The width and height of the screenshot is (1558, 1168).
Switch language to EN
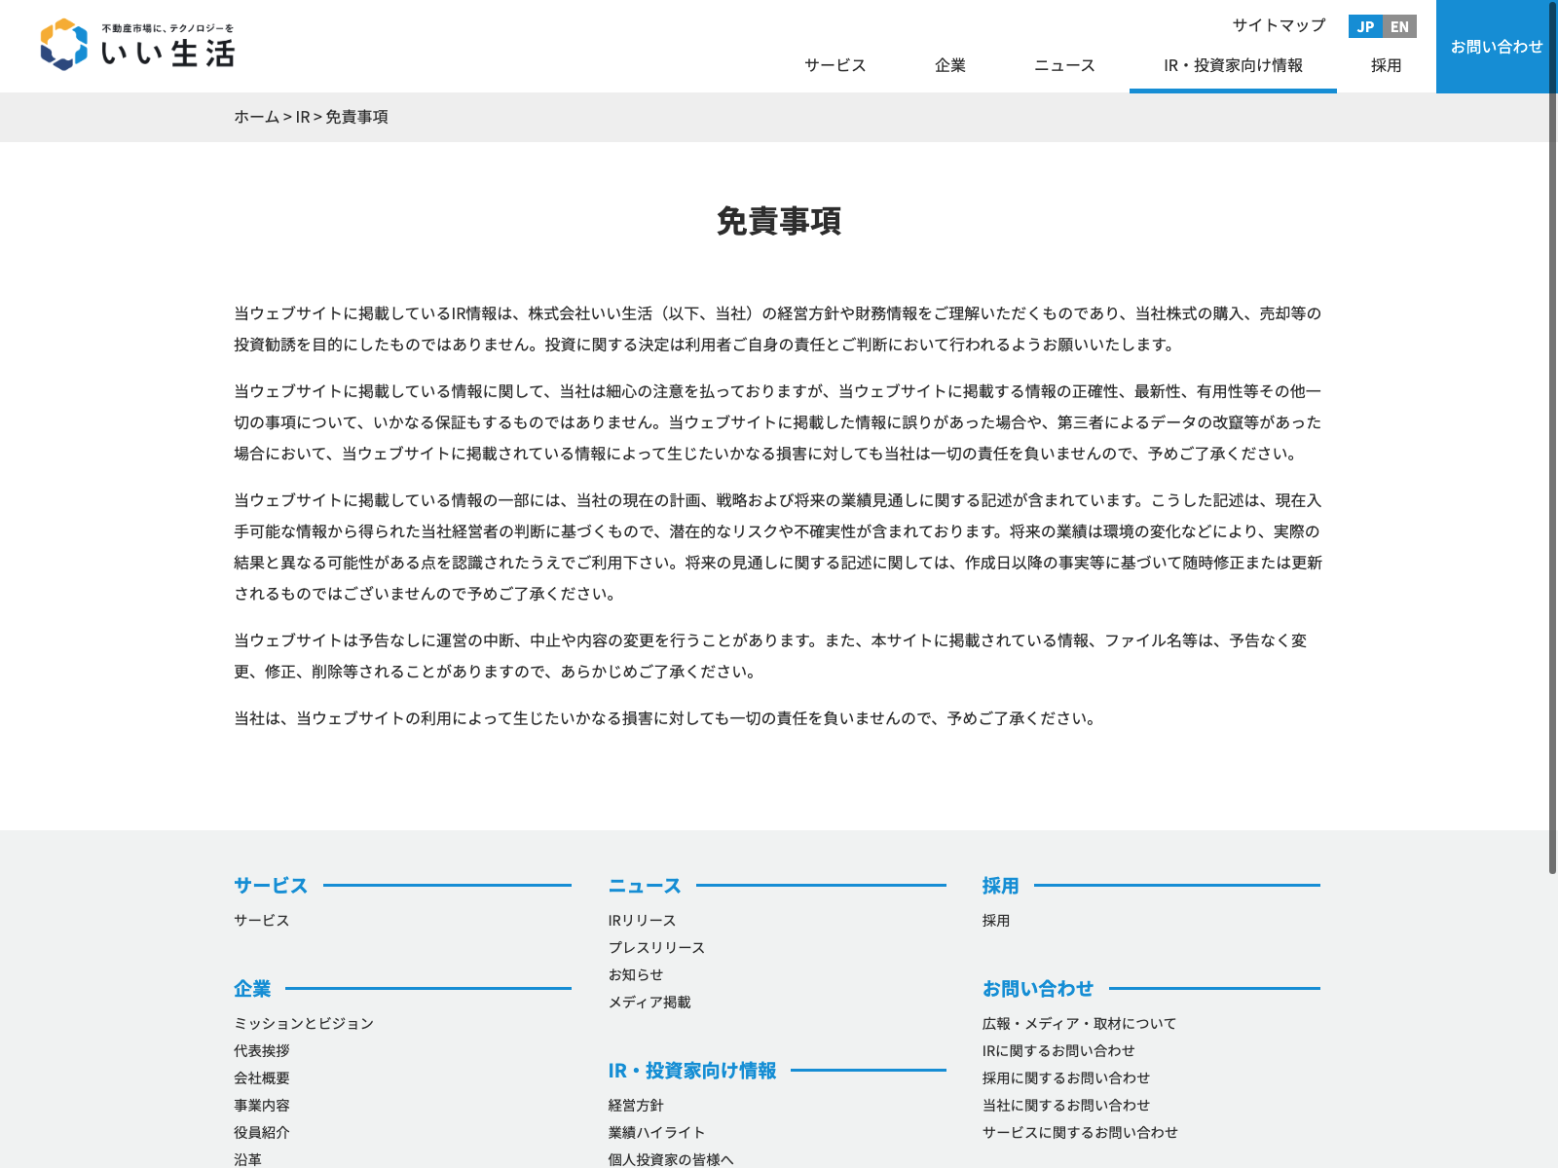(x=1399, y=26)
